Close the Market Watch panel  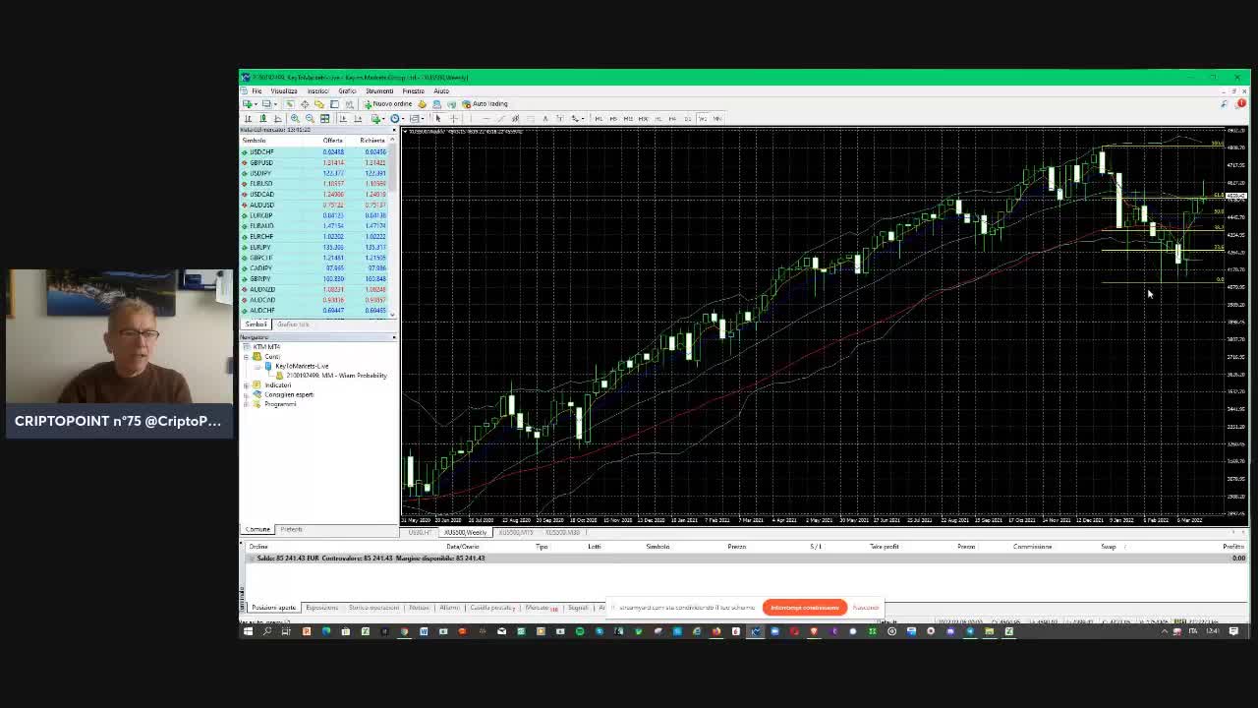click(x=393, y=131)
